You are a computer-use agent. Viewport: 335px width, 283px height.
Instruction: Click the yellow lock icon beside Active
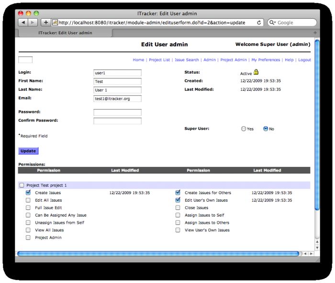(x=256, y=72)
